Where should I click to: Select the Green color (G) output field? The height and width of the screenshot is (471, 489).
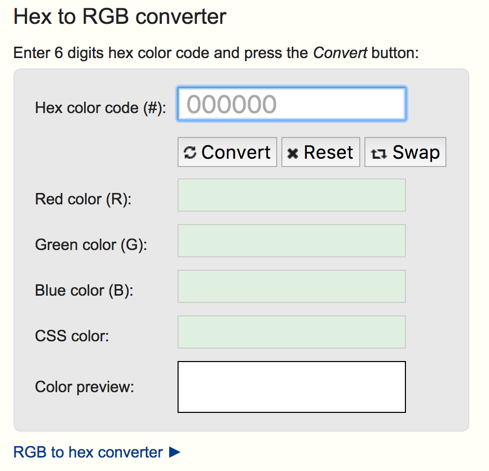coord(291,240)
